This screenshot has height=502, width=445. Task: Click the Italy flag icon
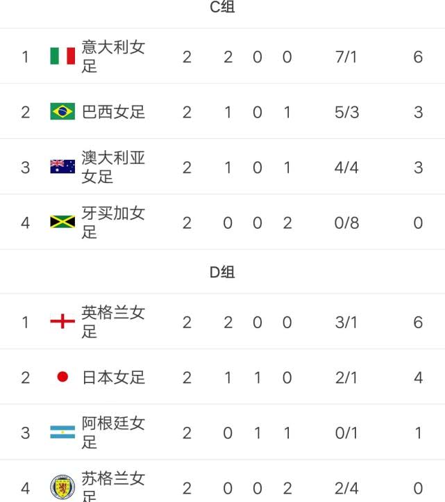pos(62,56)
